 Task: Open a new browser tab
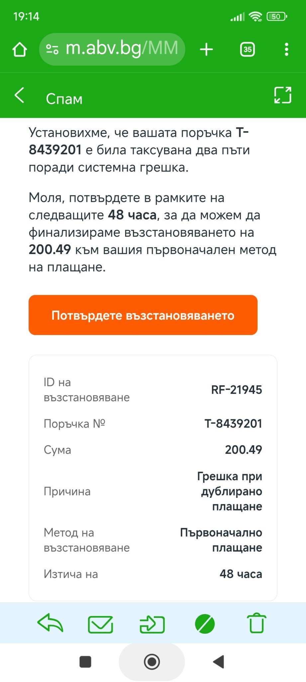(x=206, y=50)
